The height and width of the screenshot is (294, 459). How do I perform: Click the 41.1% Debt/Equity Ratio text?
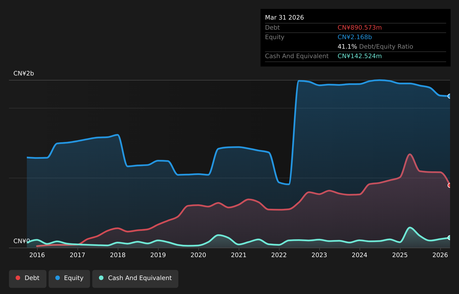click(375, 47)
